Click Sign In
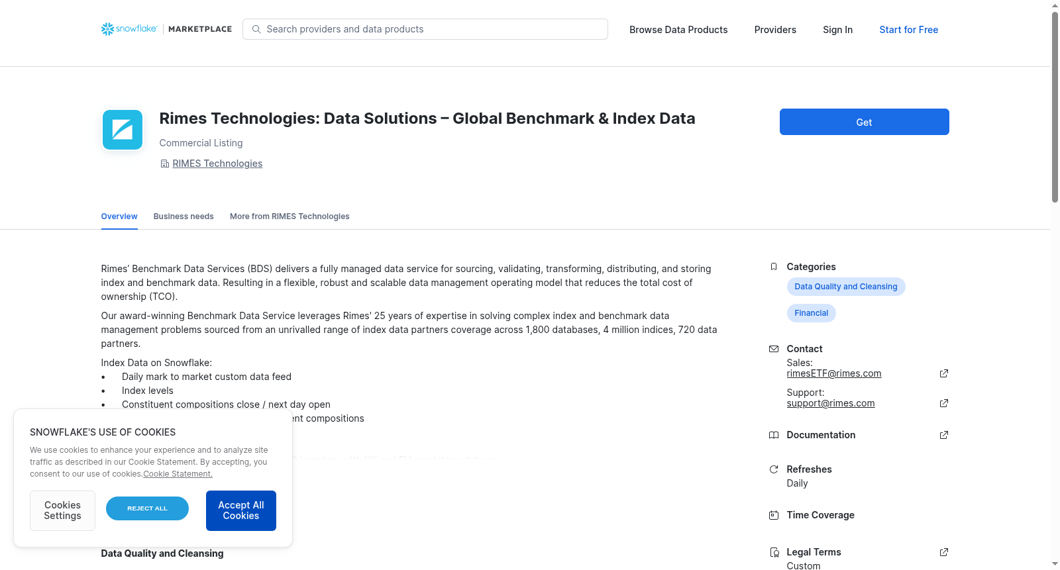This screenshot has width=1060, height=570. (x=837, y=30)
